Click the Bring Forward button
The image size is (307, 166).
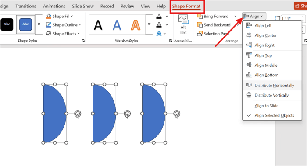point(213,17)
